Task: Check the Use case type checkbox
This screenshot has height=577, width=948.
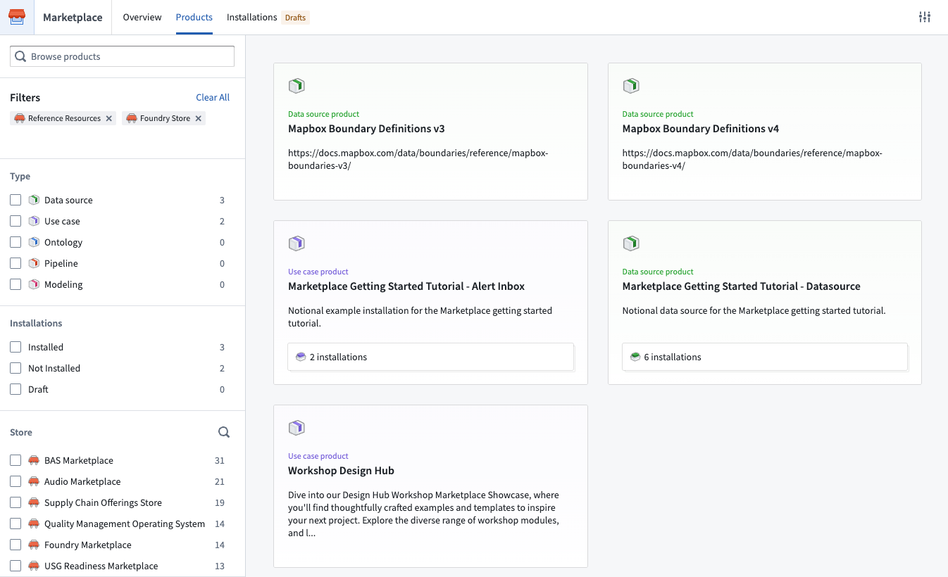Action: pos(15,221)
